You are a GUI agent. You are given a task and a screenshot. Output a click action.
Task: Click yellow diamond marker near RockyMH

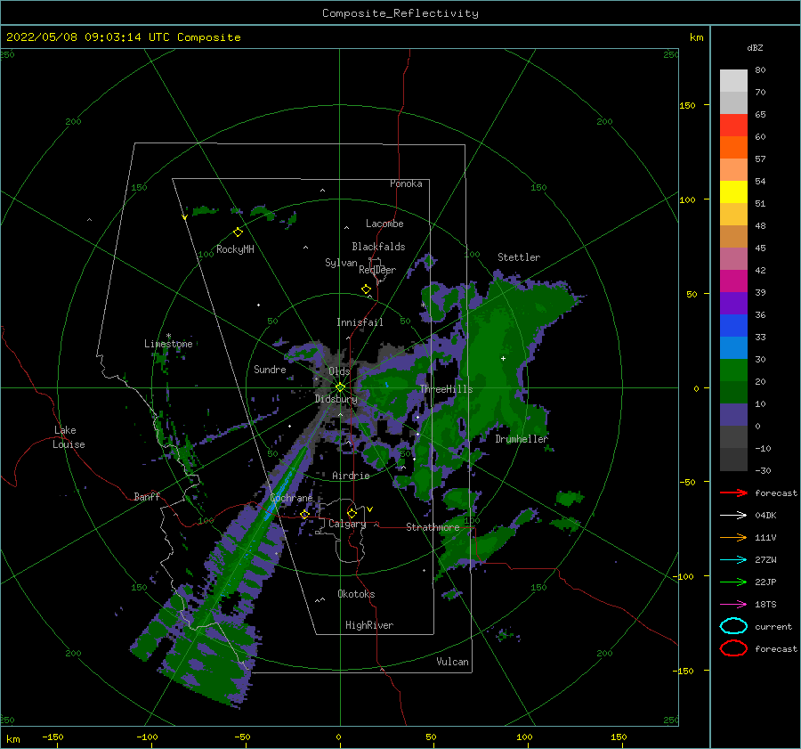pyautogui.click(x=238, y=232)
